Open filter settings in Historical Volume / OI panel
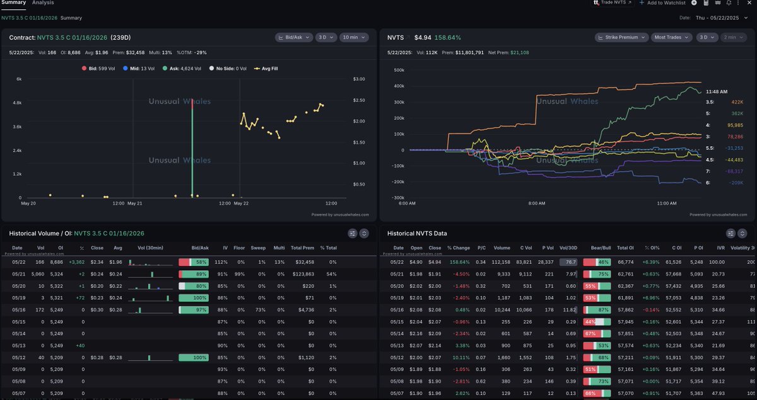 click(x=353, y=233)
